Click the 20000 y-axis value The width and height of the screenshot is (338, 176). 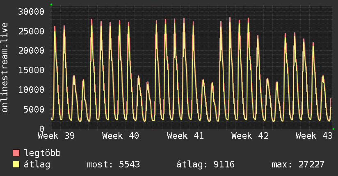pyautogui.click(x=31, y=51)
